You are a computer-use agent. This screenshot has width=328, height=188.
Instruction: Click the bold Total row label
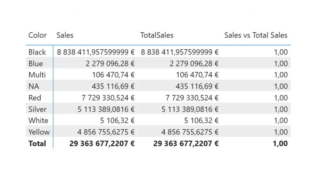37,143
